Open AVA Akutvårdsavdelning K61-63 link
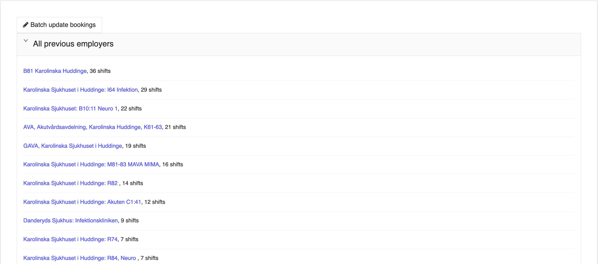The image size is (598, 264). coord(92,127)
